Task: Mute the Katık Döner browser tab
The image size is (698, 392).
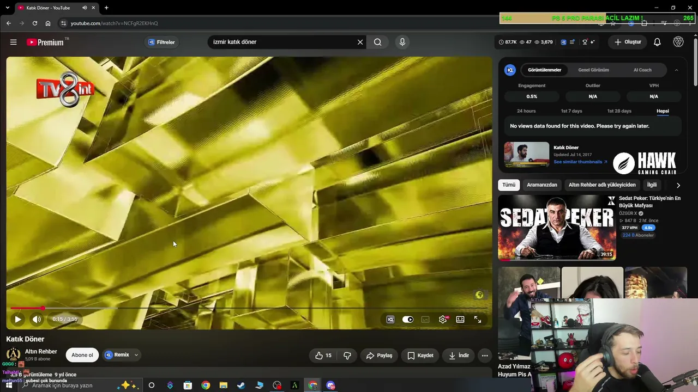Action: tap(85, 8)
